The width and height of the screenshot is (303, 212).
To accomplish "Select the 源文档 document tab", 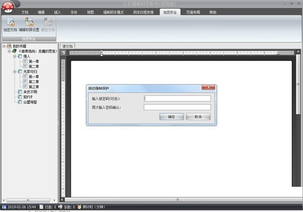I will pos(68,46).
